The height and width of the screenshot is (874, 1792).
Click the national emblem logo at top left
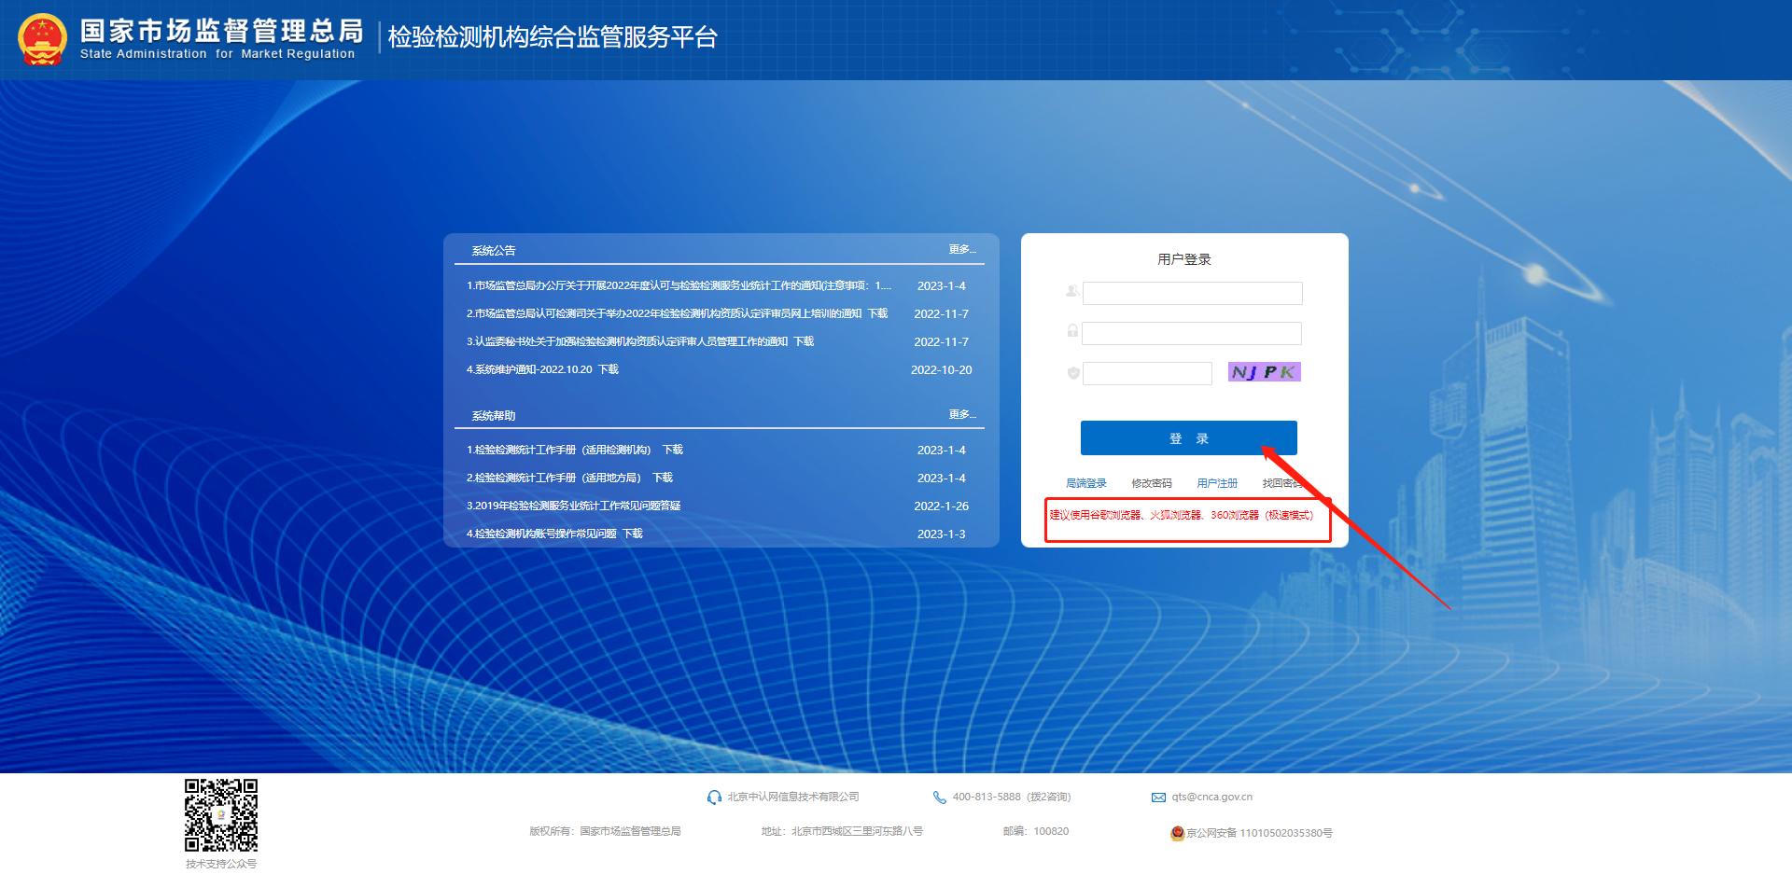(41, 39)
